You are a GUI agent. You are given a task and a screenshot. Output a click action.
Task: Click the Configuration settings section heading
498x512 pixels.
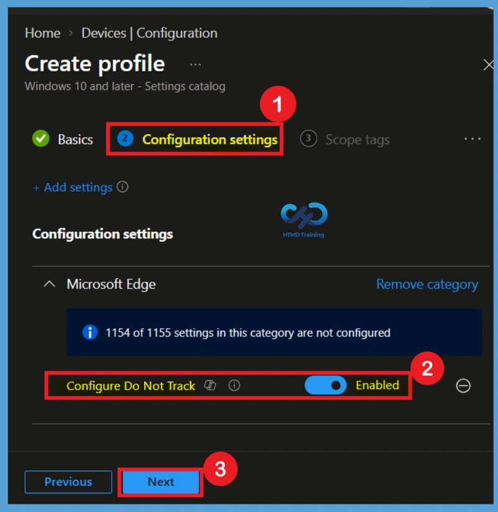coord(102,234)
